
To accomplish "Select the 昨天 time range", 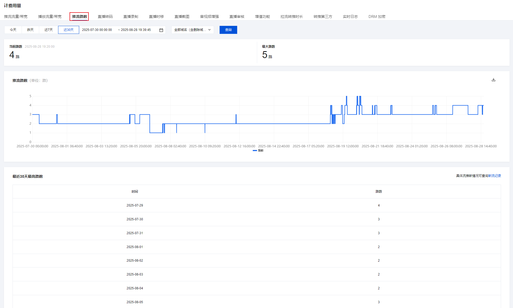I will click(30, 30).
